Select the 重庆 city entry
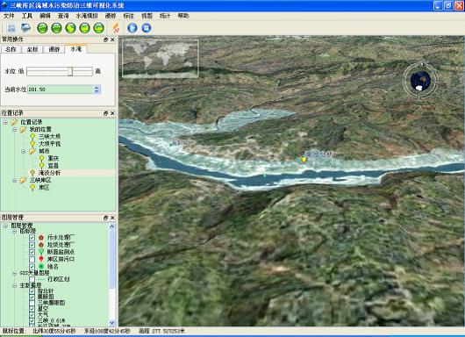The height and width of the screenshot is (337, 465). click(x=54, y=159)
